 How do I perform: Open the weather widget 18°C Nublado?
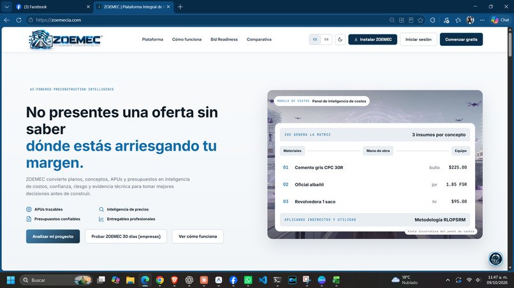[x=405, y=280]
